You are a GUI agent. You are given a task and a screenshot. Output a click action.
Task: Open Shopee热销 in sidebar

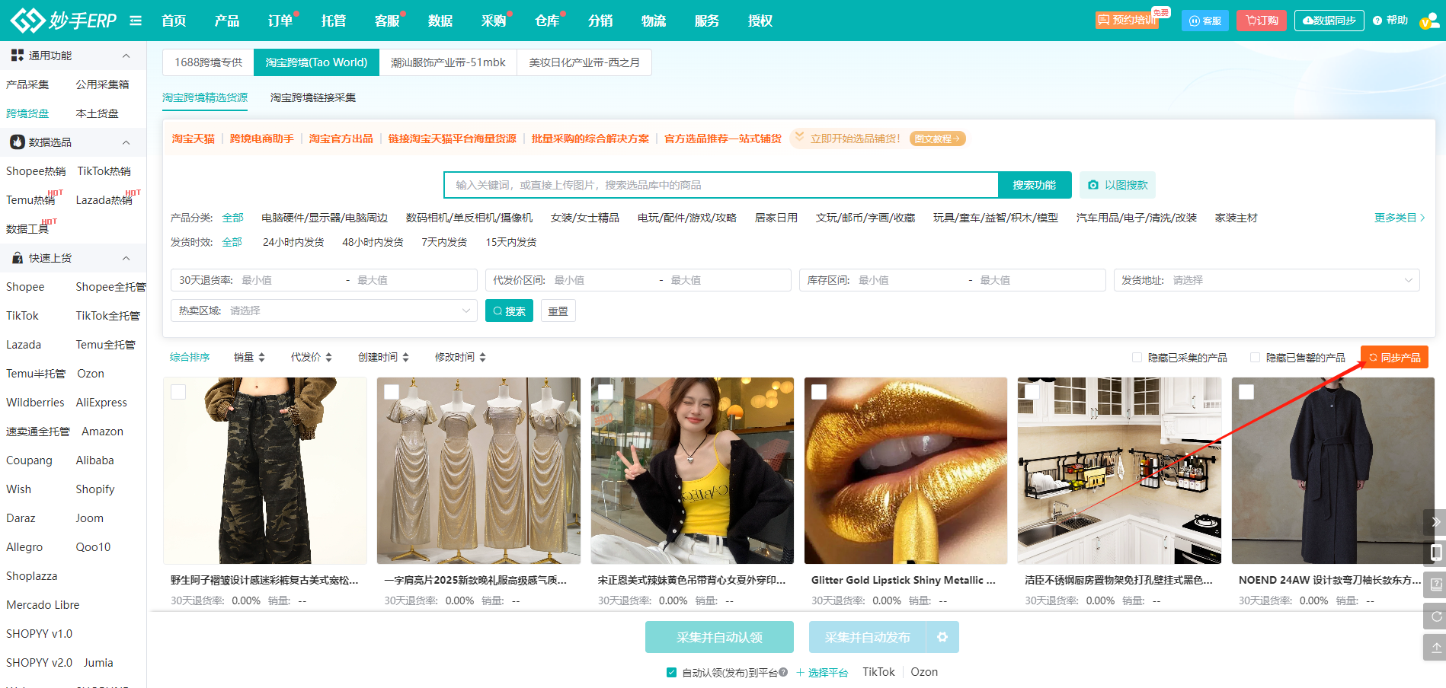tap(36, 171)
